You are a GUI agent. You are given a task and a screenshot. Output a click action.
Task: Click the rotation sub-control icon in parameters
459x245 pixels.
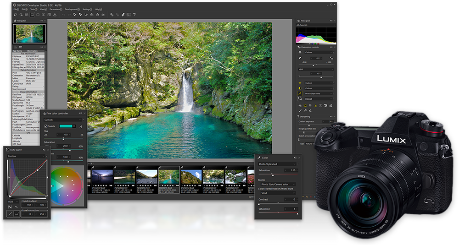click(325, 105)
